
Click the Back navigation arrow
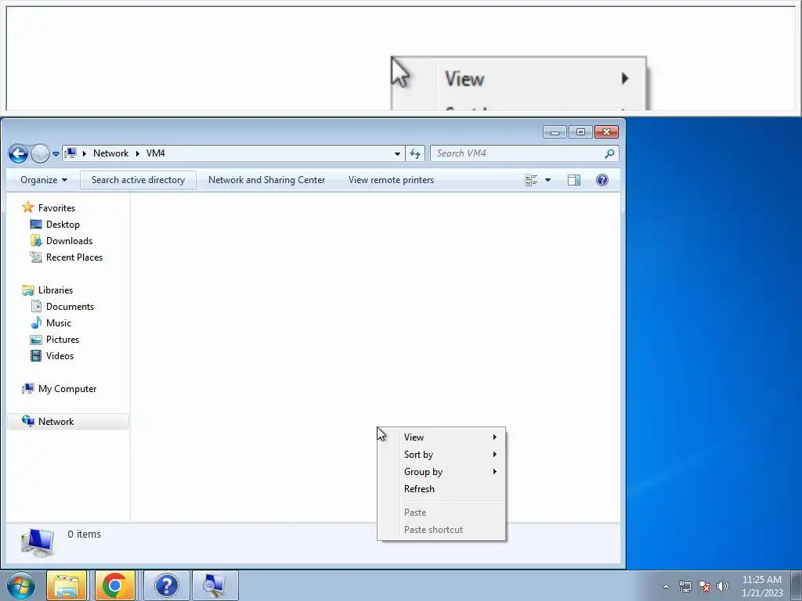click(x=18, y=153)
